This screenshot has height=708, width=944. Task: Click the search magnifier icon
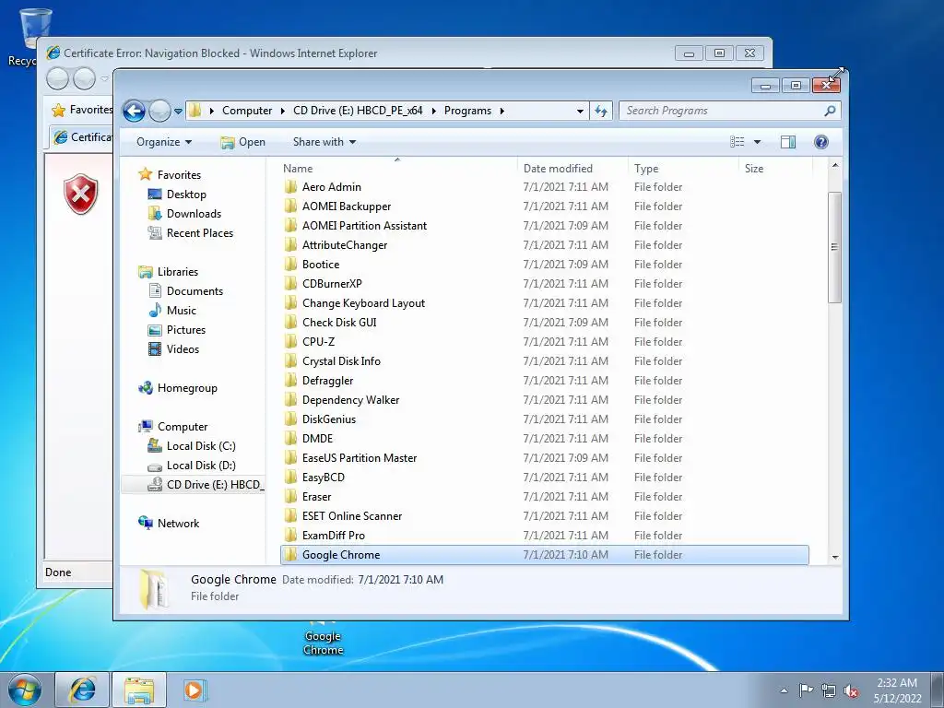(x=830, y=111)
